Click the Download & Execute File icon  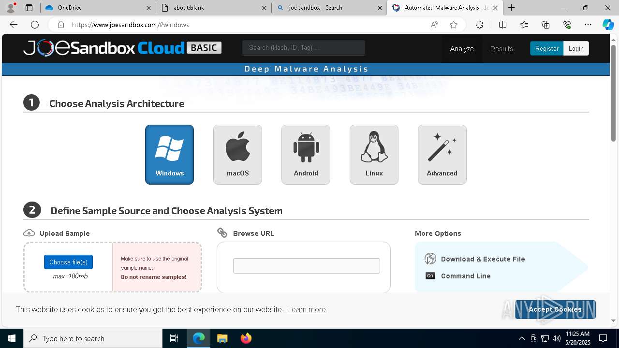click(430, 259)
